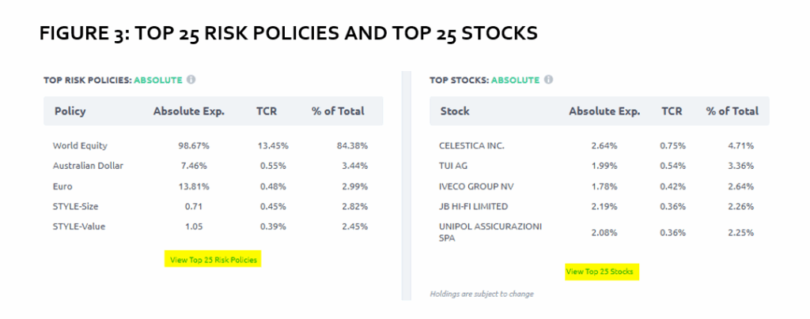810x319 pixels.
Task: Sort by the Stock column header
Action: (455, 111)
